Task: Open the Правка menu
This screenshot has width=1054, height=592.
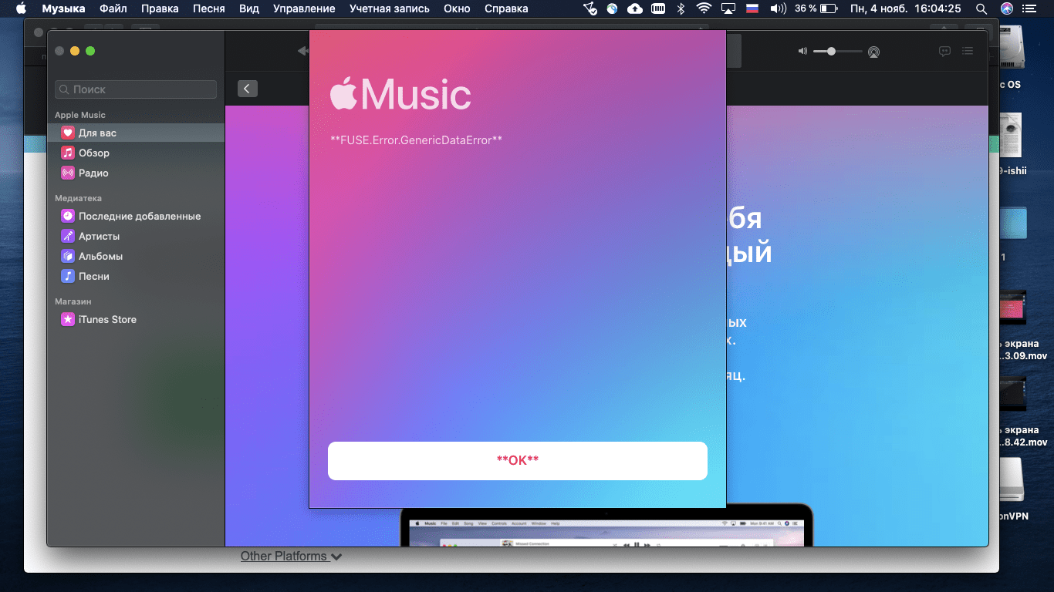Action: (x=160, y=8)
